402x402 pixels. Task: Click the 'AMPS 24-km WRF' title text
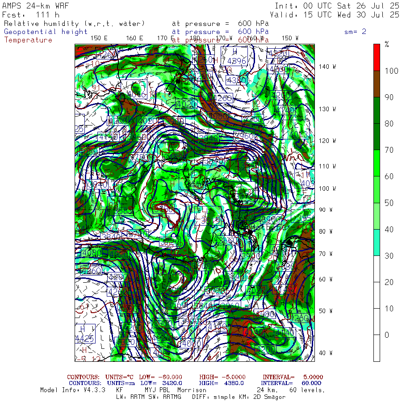(x=35, y=6)
